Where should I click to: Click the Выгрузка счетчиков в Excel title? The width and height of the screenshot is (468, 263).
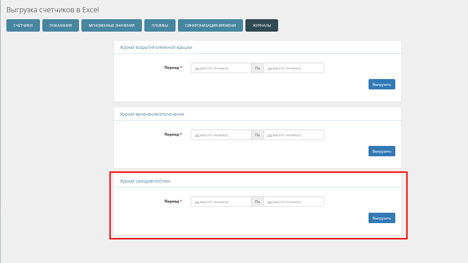tap(53, 9)
